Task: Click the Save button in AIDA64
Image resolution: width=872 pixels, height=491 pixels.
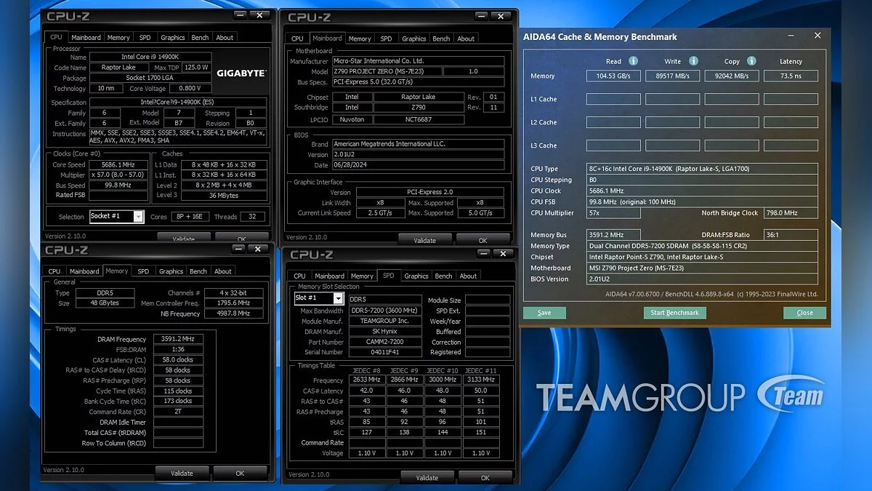Action: coord(544,313)
